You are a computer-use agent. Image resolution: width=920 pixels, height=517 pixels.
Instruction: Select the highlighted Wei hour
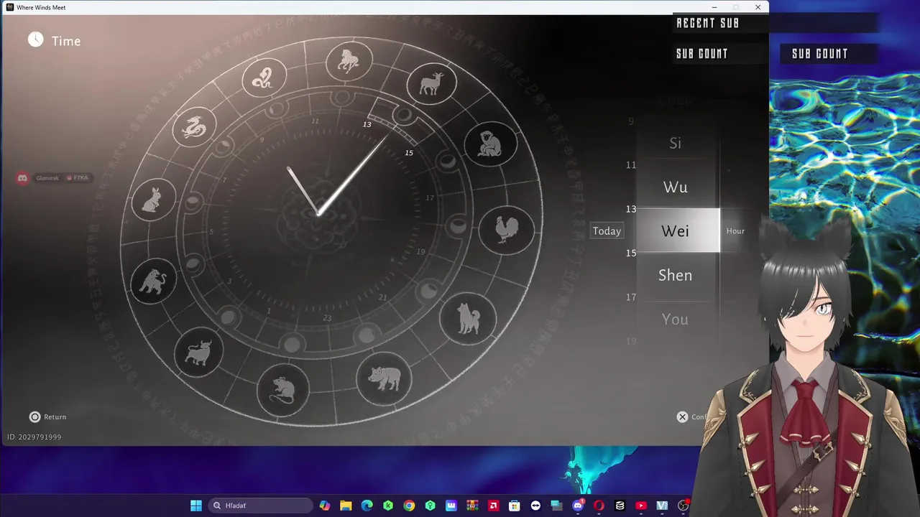pyautogui.click(x=678, y=230)
